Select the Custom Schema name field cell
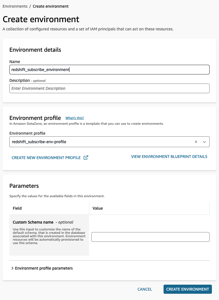Screen dimensions: 219x300 [49, 235]
